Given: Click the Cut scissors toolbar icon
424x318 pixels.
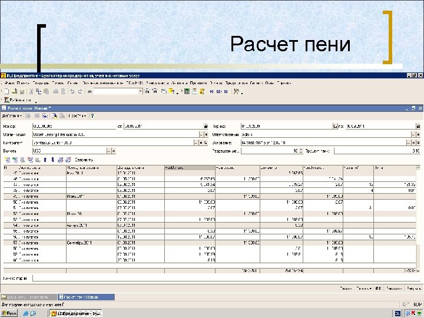Looking at the screenshot, I should (31, 91).
